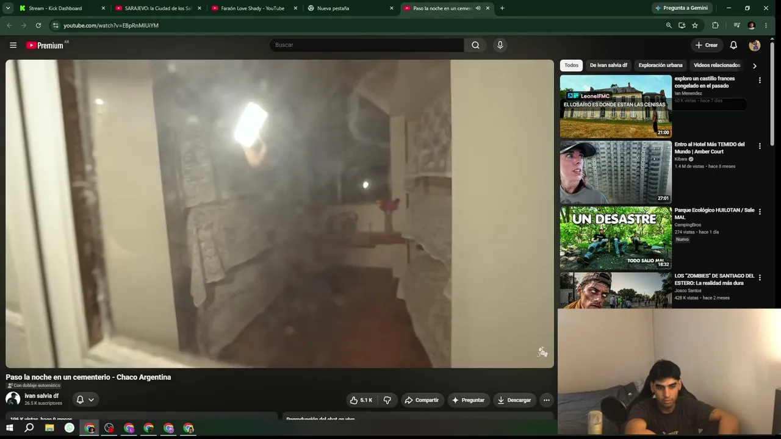This screenshot has height=439, width=781.
Task: Click the YouTube Buscar search field
Action: [x=366, y=45]
